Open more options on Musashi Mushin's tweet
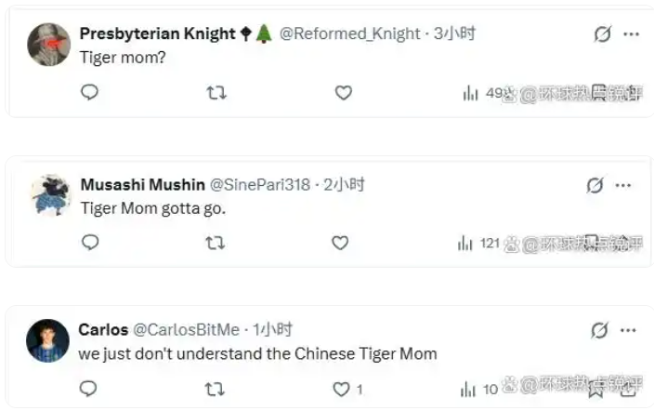 pos(625,185)
